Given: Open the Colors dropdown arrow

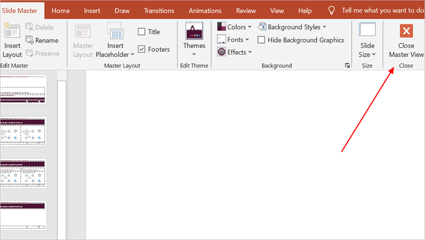Looking at the screenshot, I should 250,27.
